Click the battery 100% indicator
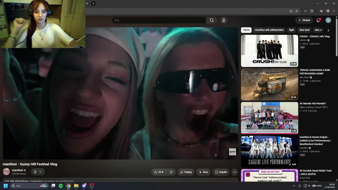338x190 pixels. click(317, 186)
